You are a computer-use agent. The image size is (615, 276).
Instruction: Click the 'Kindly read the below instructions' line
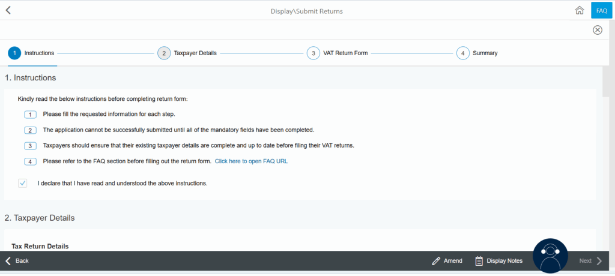(x=103, y=99)
